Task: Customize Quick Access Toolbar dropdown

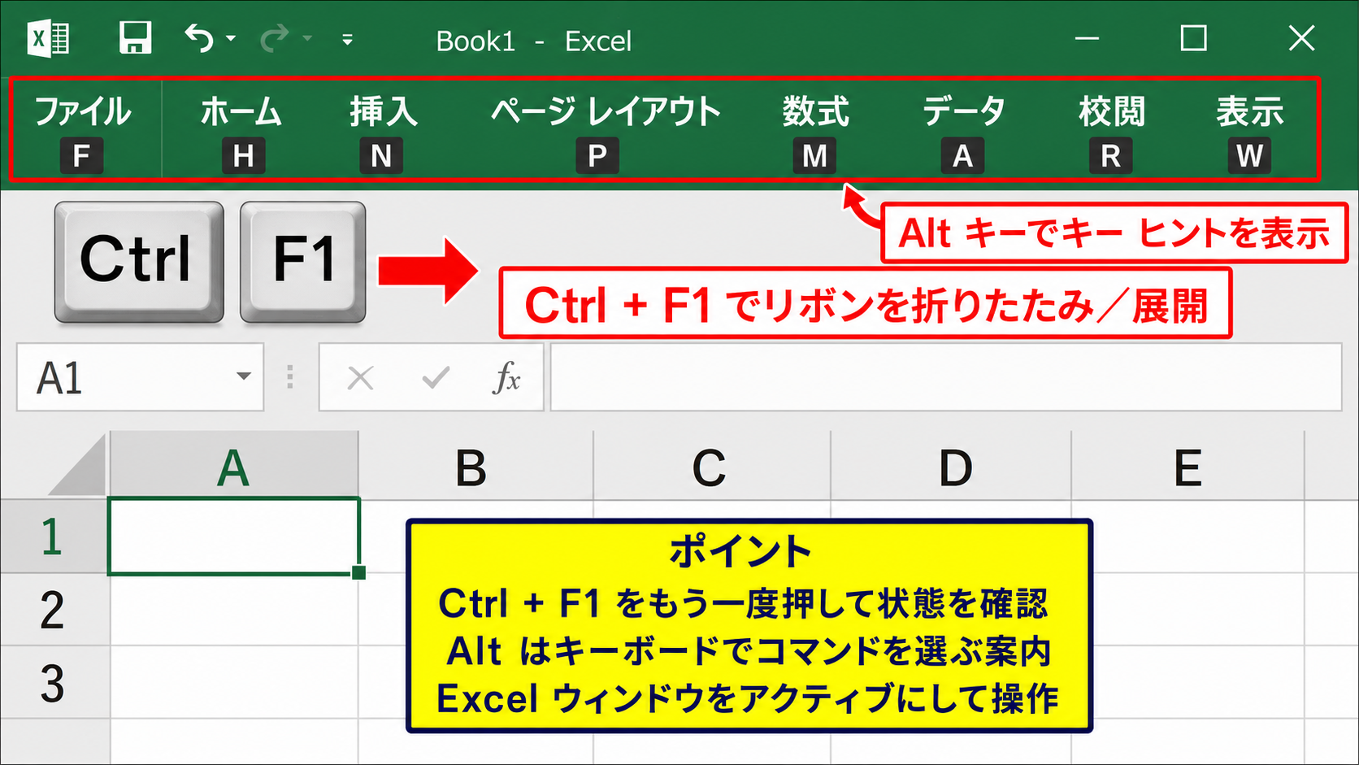Action: pyautogui.click(x=347, y=39)
